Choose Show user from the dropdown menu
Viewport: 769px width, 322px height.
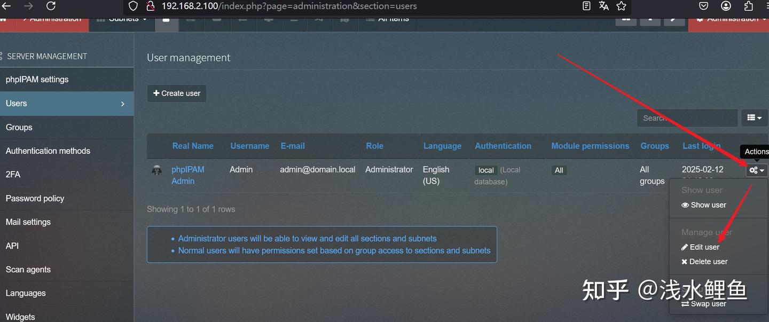pos(704,205)
